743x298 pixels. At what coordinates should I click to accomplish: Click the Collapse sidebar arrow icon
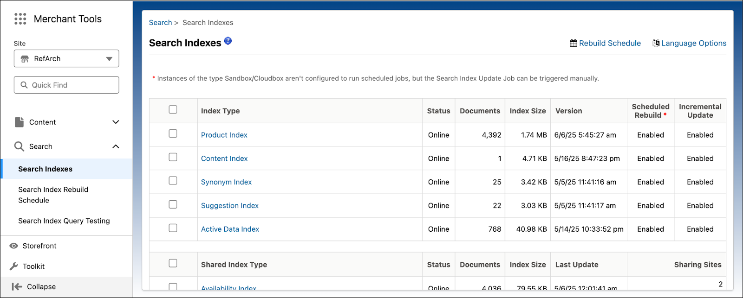17,286
